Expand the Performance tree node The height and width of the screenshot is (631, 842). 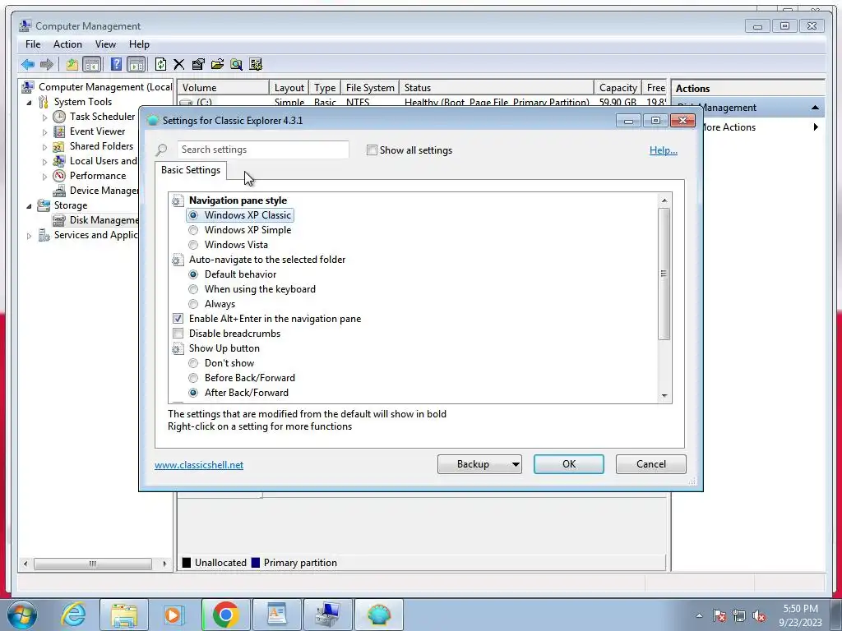44,176
